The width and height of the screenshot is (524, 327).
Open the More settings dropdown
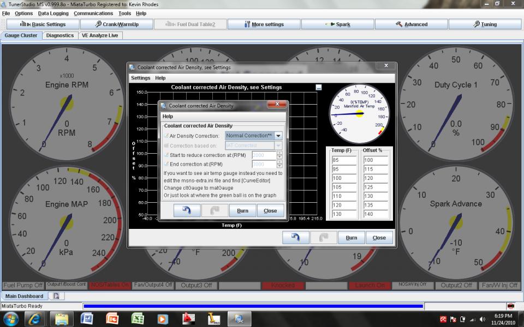[264, 25]
